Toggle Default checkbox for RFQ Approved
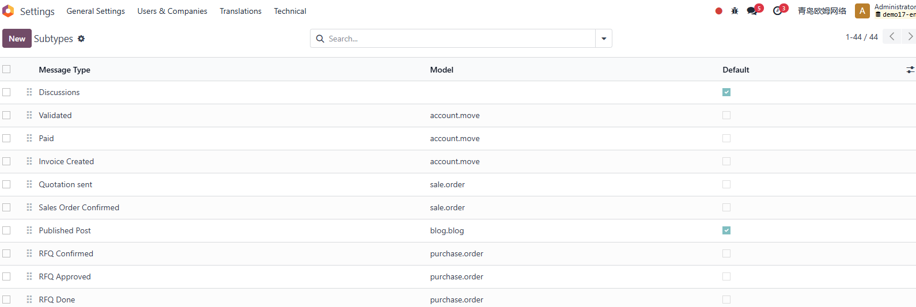 click(x=726, y=276)
